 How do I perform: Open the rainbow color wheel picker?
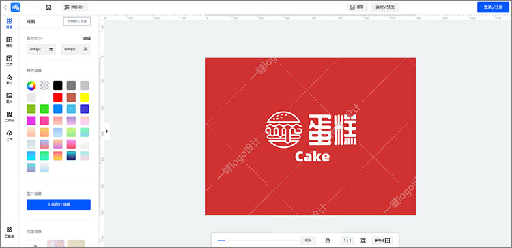[x=31, y=86]
